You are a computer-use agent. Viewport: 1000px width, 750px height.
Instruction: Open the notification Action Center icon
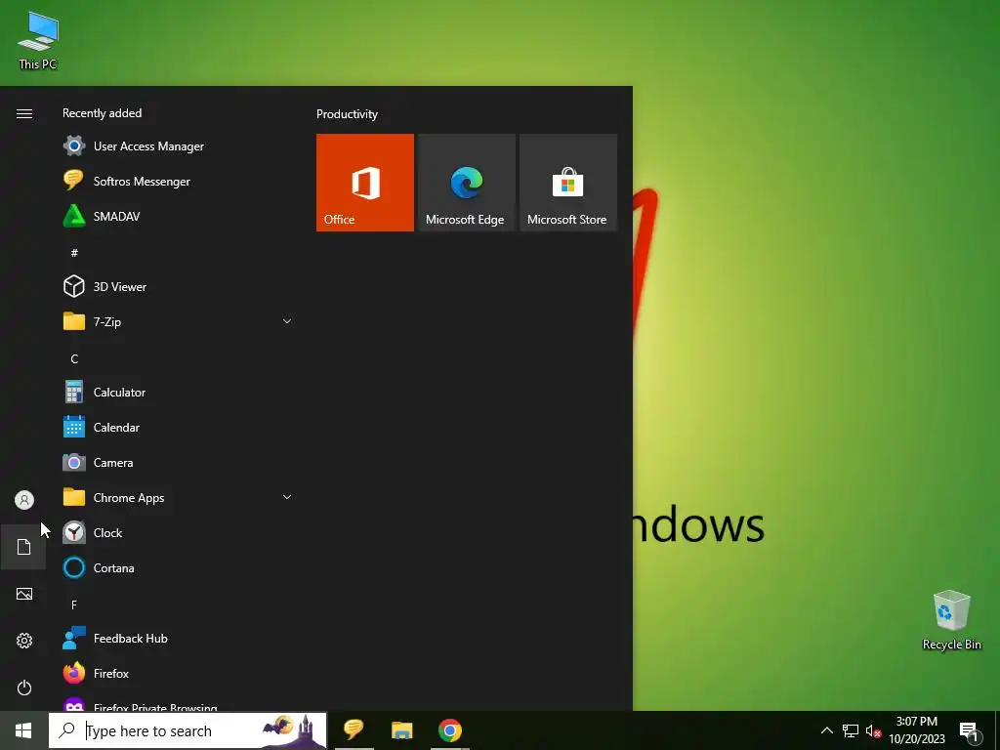tap(970, 730)
